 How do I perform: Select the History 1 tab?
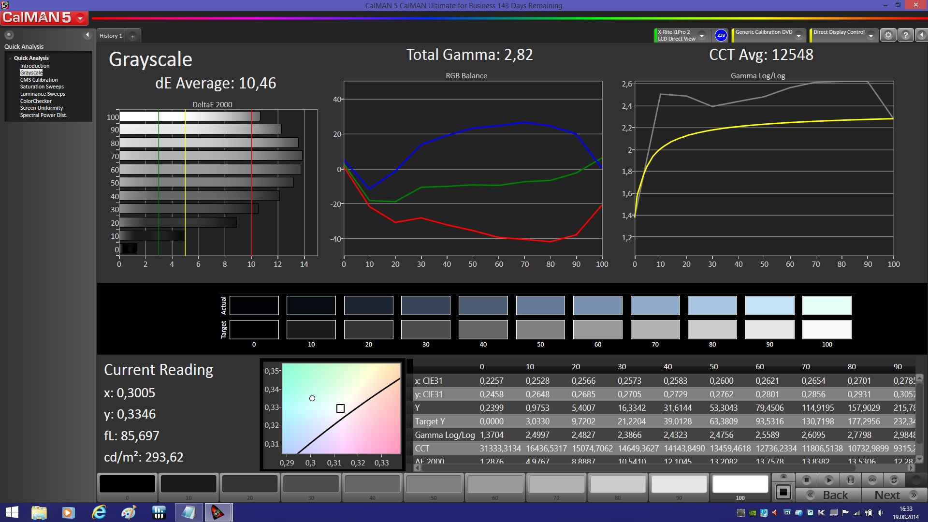coord(111,36)
